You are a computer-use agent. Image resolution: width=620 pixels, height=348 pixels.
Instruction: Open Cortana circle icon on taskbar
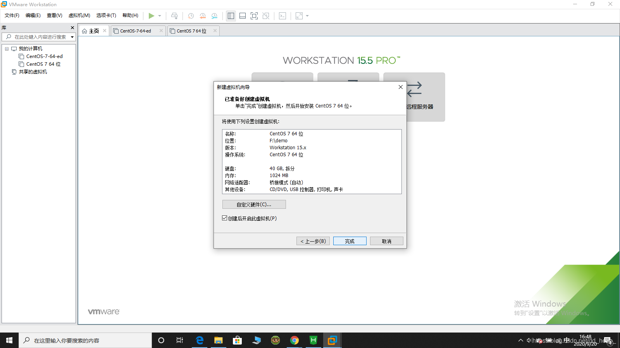pos(161,340)
